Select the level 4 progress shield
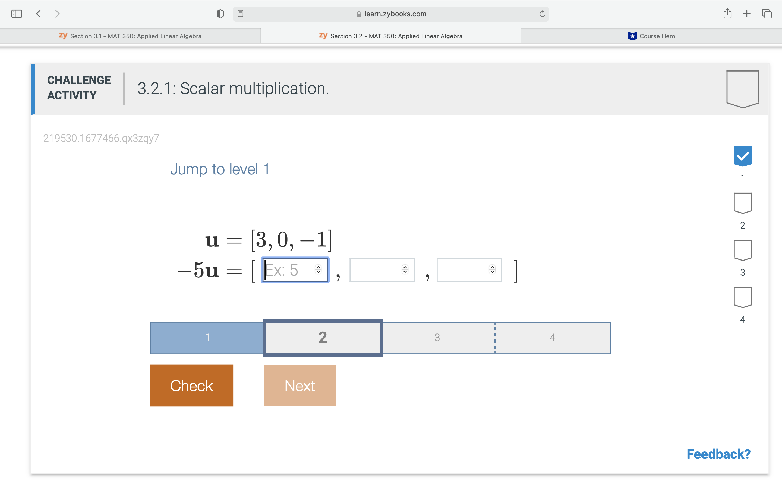The image size is (782, 488). (743, 297)
